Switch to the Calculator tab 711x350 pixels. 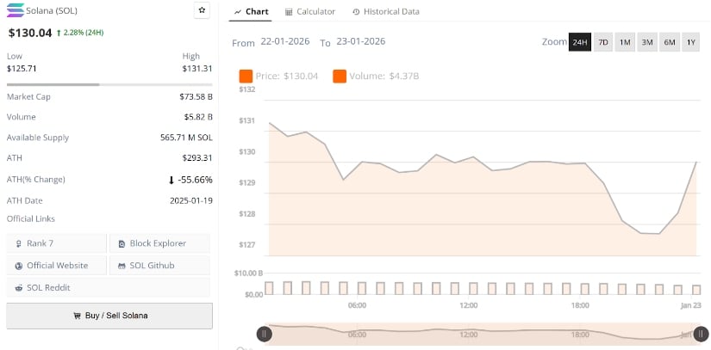point(310,12)
